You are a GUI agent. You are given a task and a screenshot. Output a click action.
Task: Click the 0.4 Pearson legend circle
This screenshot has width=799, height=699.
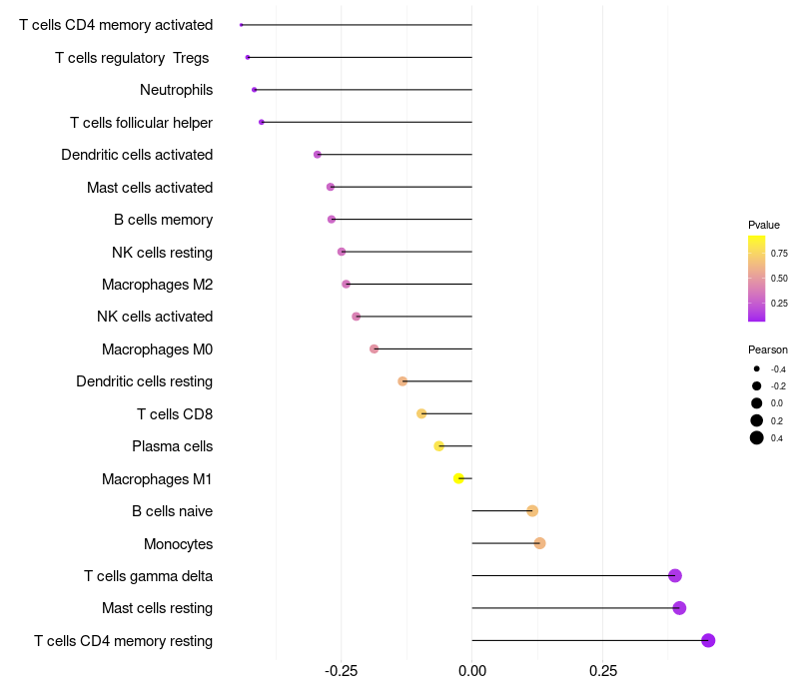[757, 437]
